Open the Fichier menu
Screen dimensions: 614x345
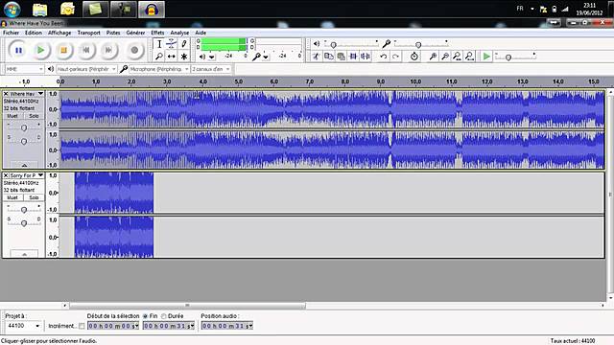pyautogui.click(x=11, y=33)
